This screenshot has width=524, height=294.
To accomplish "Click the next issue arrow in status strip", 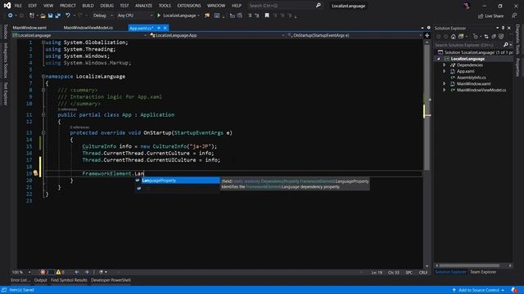I will coord(87,272).
